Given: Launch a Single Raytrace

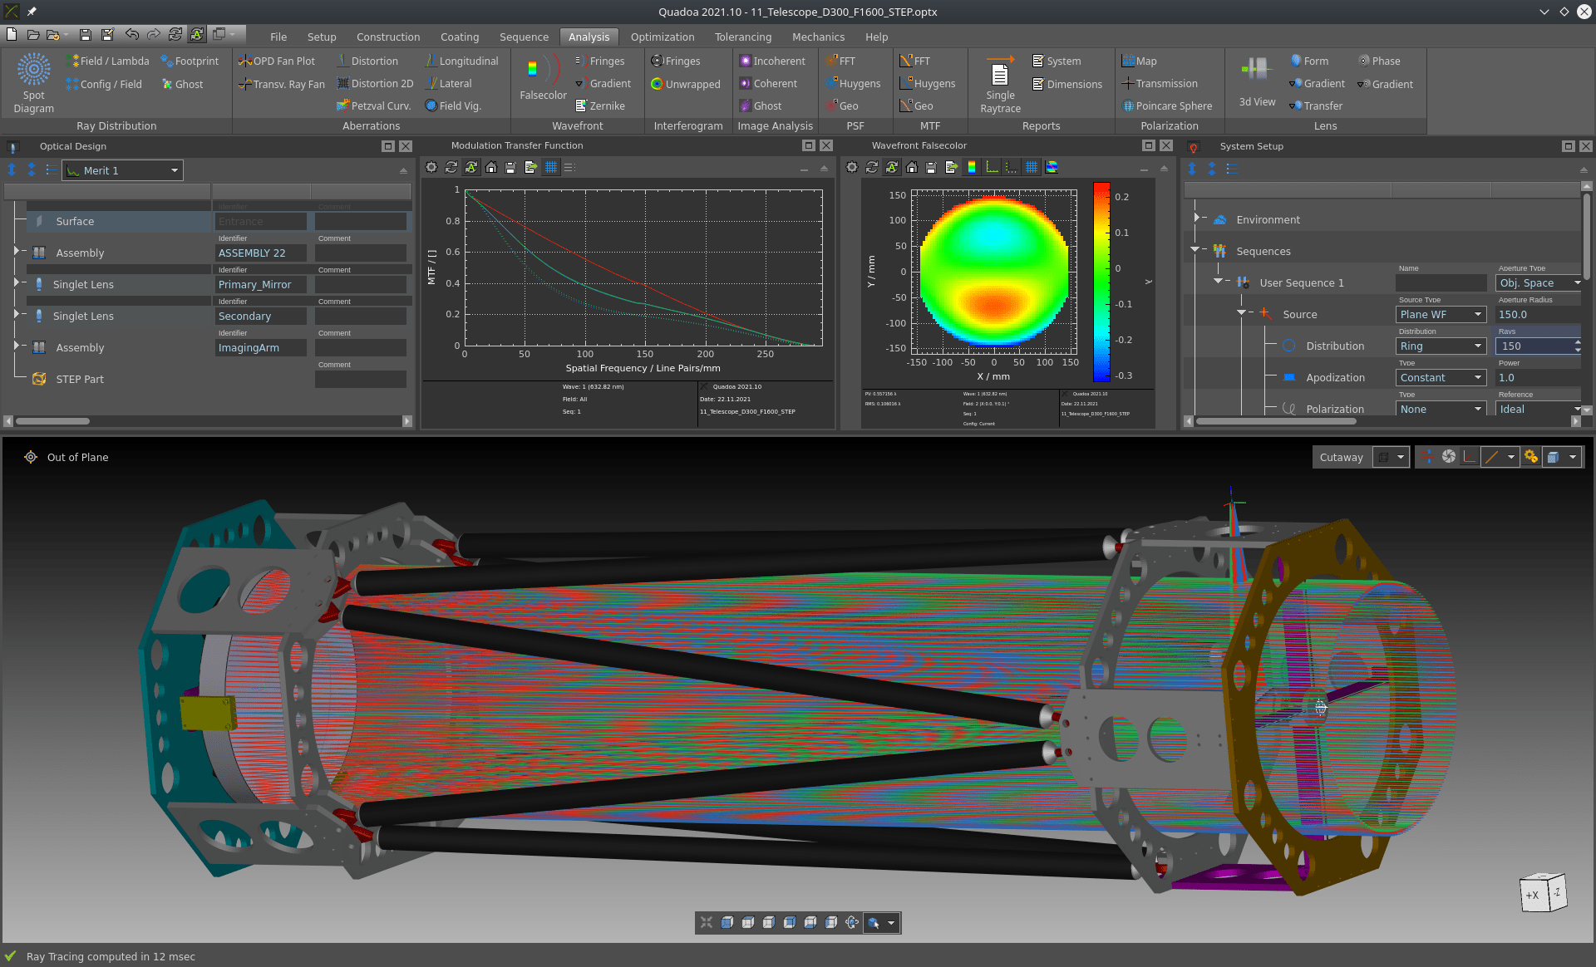Looking at the screenshot, I should tap(1000, 81).
